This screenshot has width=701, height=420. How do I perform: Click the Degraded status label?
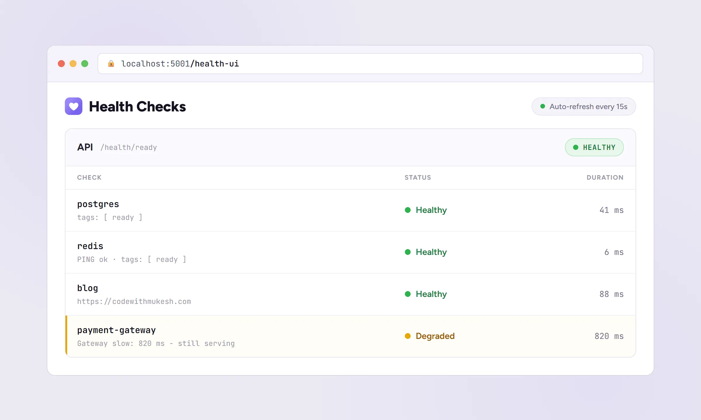tap(435, 336)
